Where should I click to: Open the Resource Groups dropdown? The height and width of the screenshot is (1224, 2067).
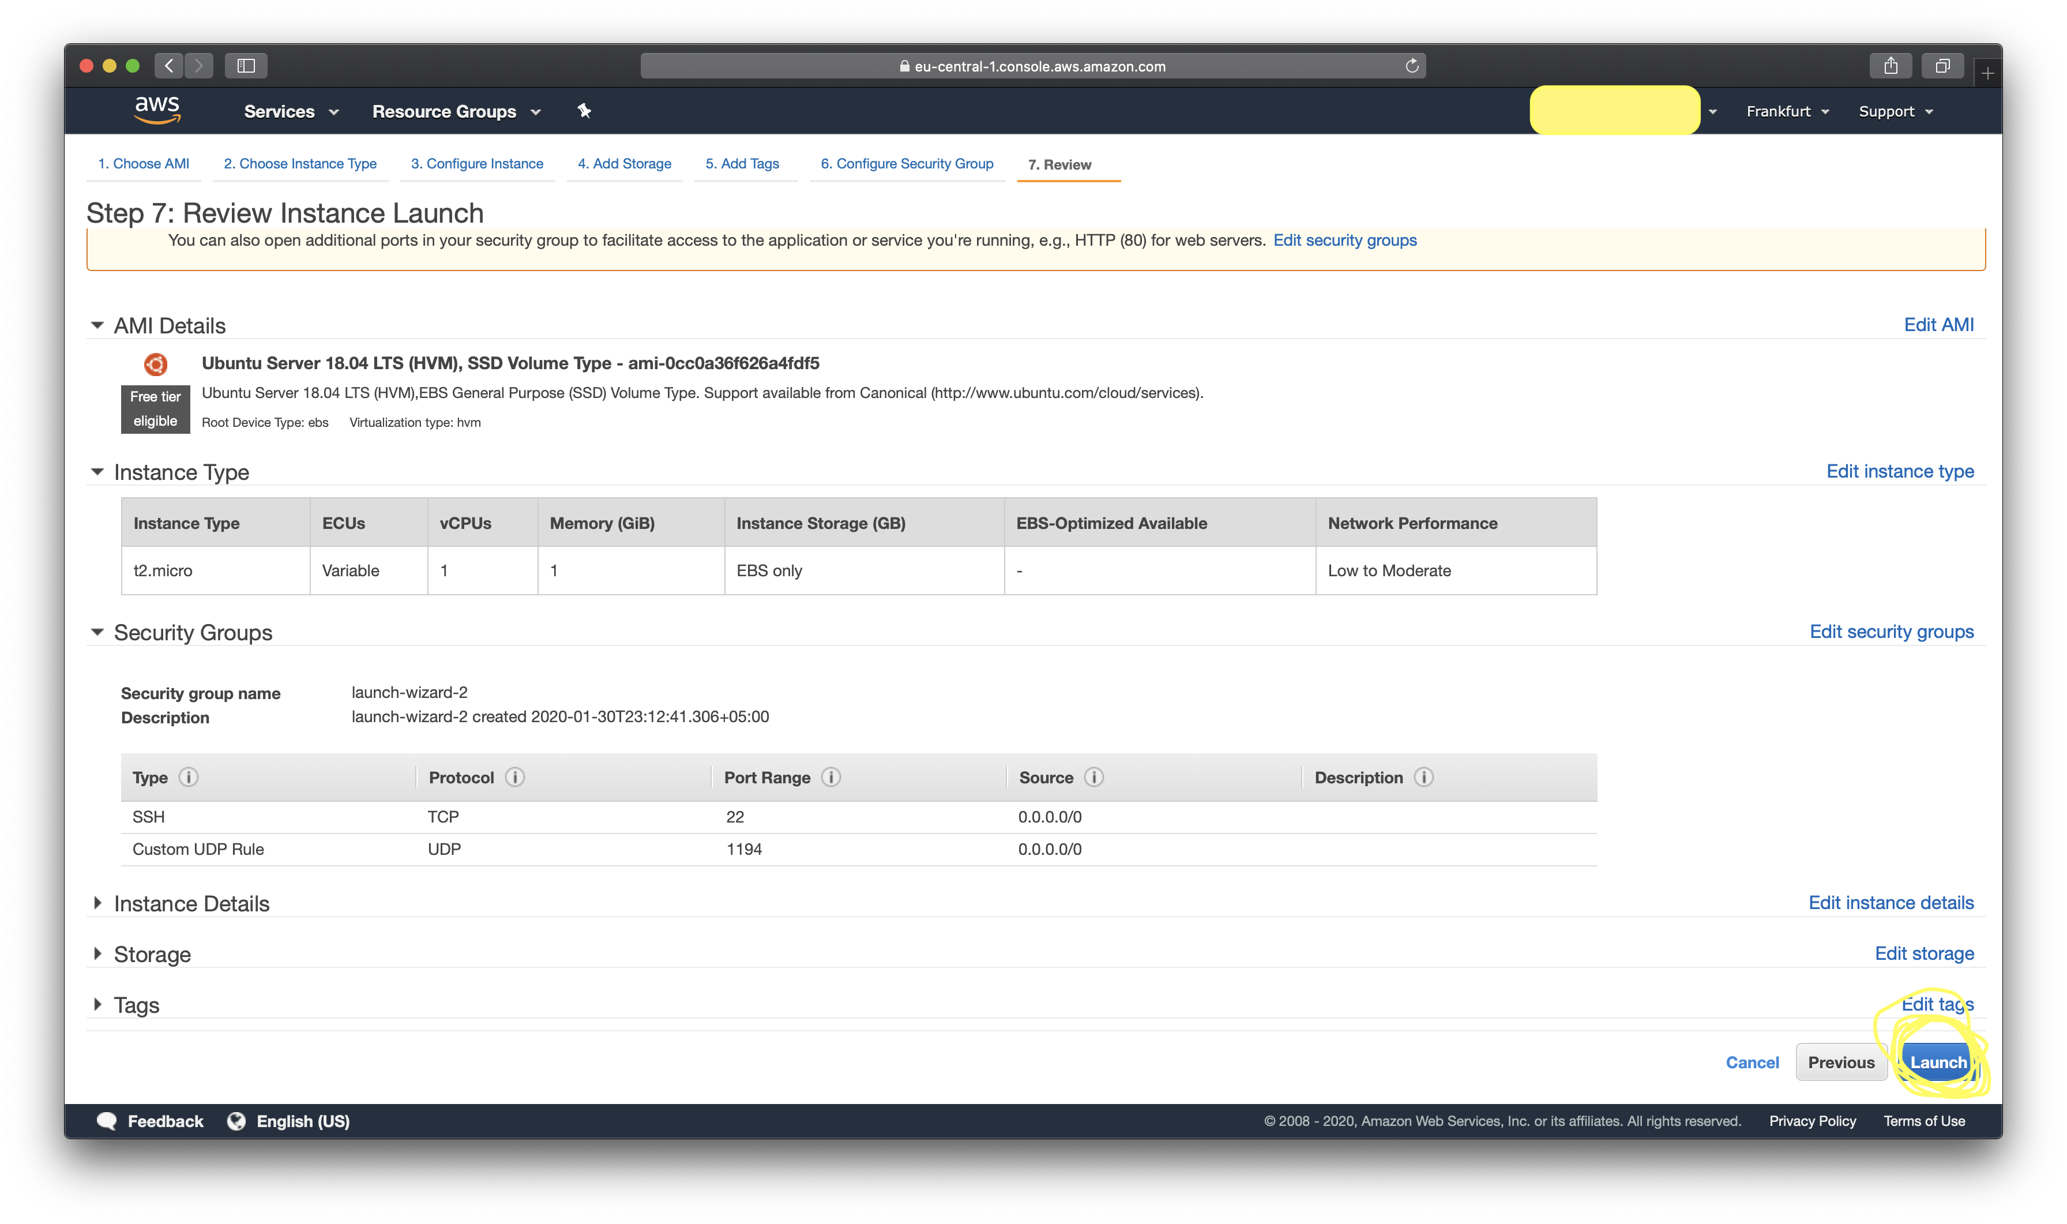[x=456, y=111]
